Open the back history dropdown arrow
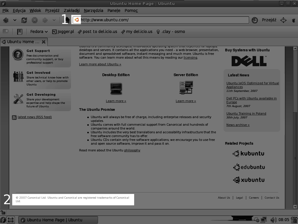Screen dimensions: 298x224 pos(15,20)
